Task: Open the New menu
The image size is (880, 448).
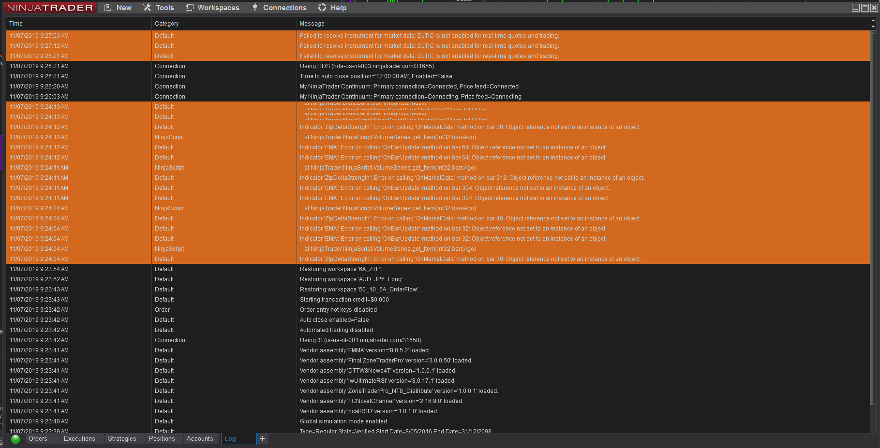Action: [x=119, y=8]
